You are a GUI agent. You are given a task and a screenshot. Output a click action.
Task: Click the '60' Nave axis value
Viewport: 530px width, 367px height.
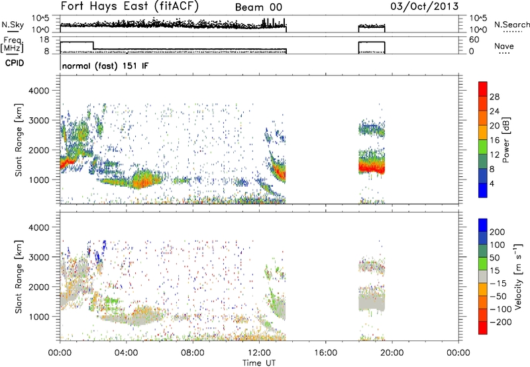[474, 40]
